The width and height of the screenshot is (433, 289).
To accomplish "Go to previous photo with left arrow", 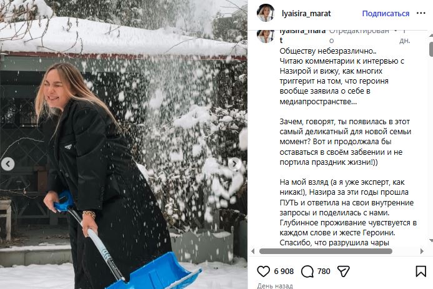I will [x=7, y=164].
